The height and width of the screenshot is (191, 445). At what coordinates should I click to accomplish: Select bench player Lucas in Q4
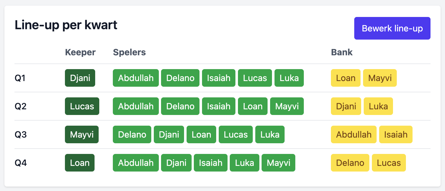click(x=389, y=163)
